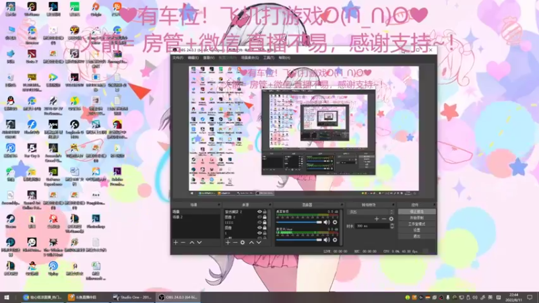Remove the transition with minus icon
The height and width of the screenshot is (303, 539).
tap(384, 219)
